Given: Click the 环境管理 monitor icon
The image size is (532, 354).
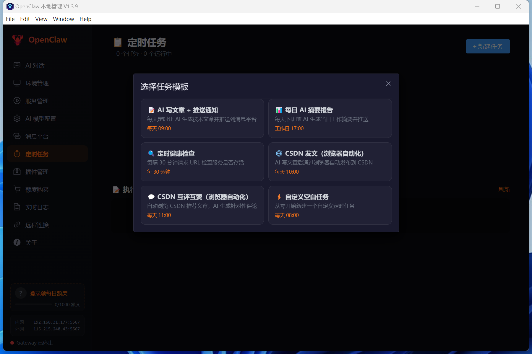Looking at the screenshot, I should (17, 83).
